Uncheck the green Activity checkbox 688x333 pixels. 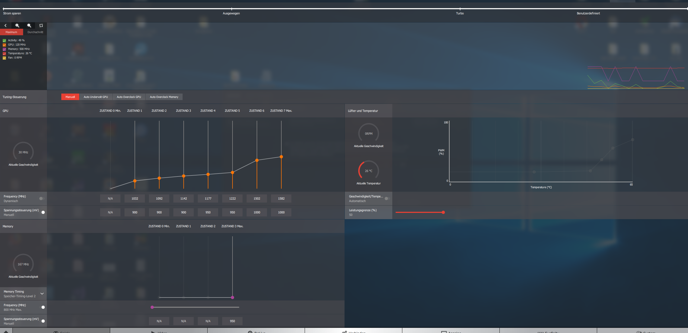[x=4, y=40]
